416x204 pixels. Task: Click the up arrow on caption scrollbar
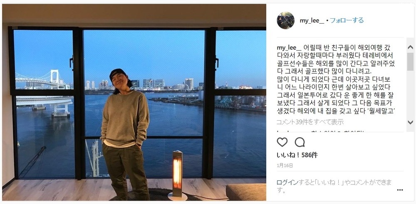tap(410, 47)
